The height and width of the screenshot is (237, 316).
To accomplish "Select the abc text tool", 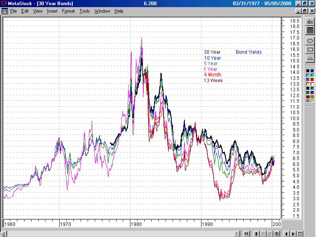I will [x=310, y=22].
